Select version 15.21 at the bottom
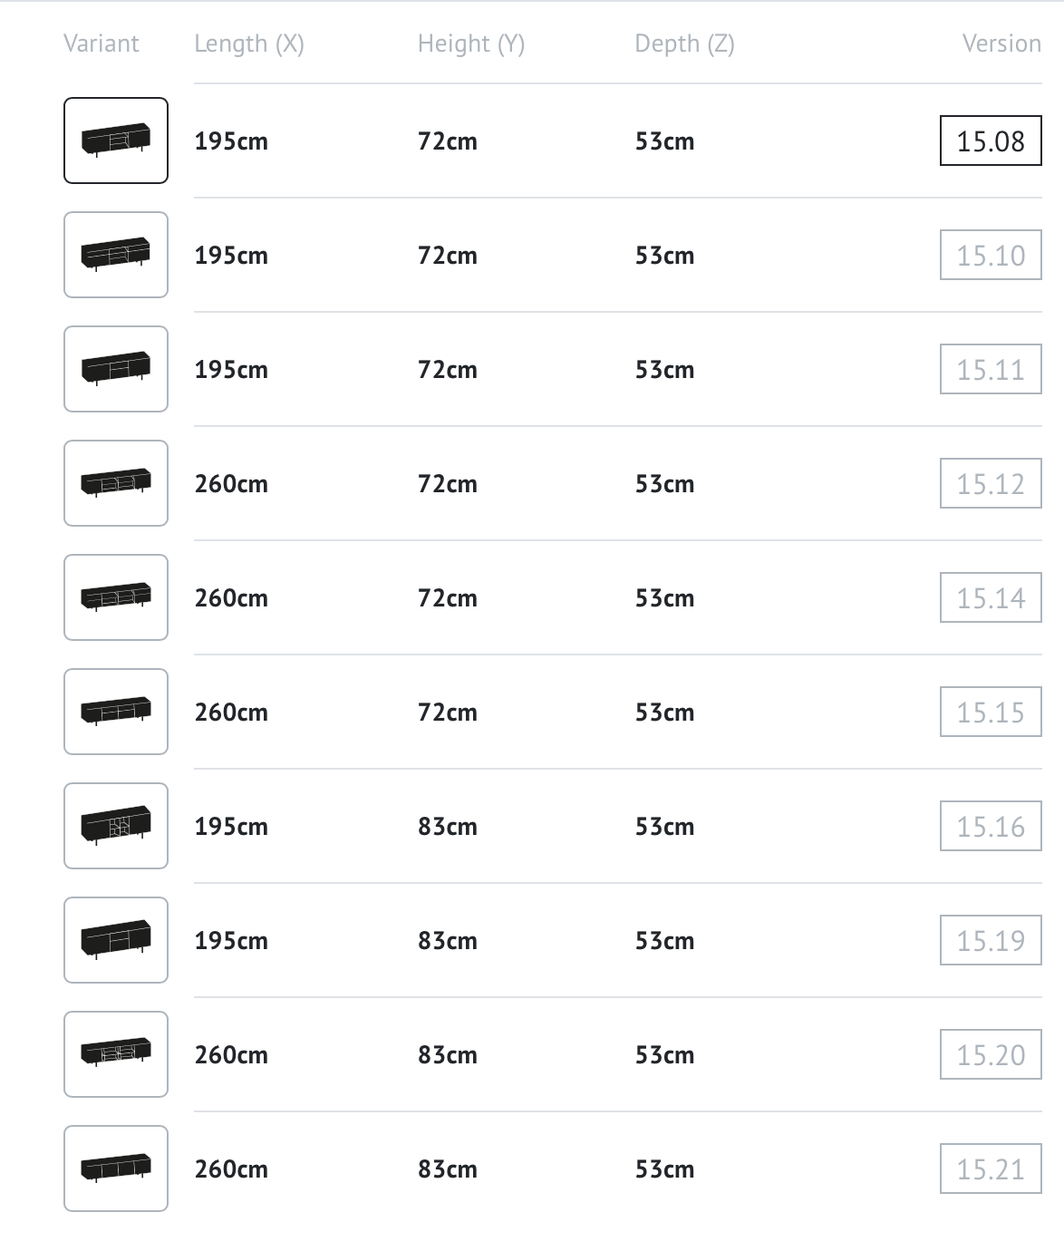Screen dimensions: 1064x1251 click(x=991, y=1169)
